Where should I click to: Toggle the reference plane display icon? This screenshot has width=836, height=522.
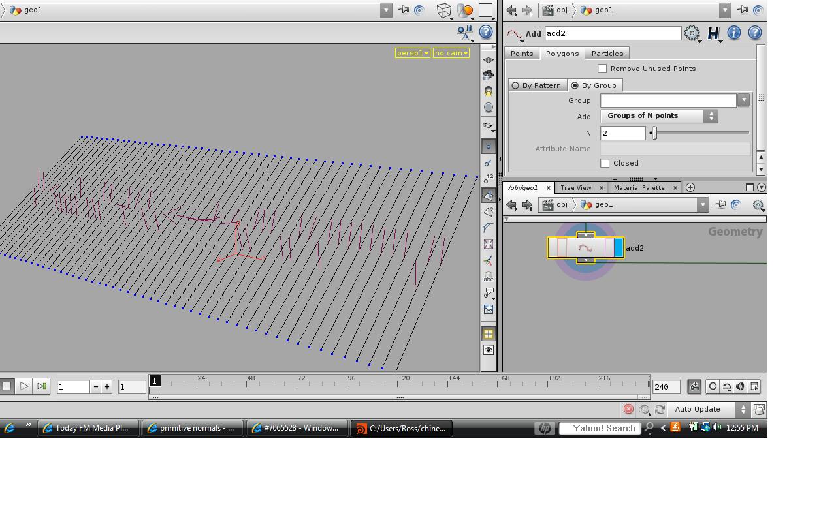(x=489, y=59)
